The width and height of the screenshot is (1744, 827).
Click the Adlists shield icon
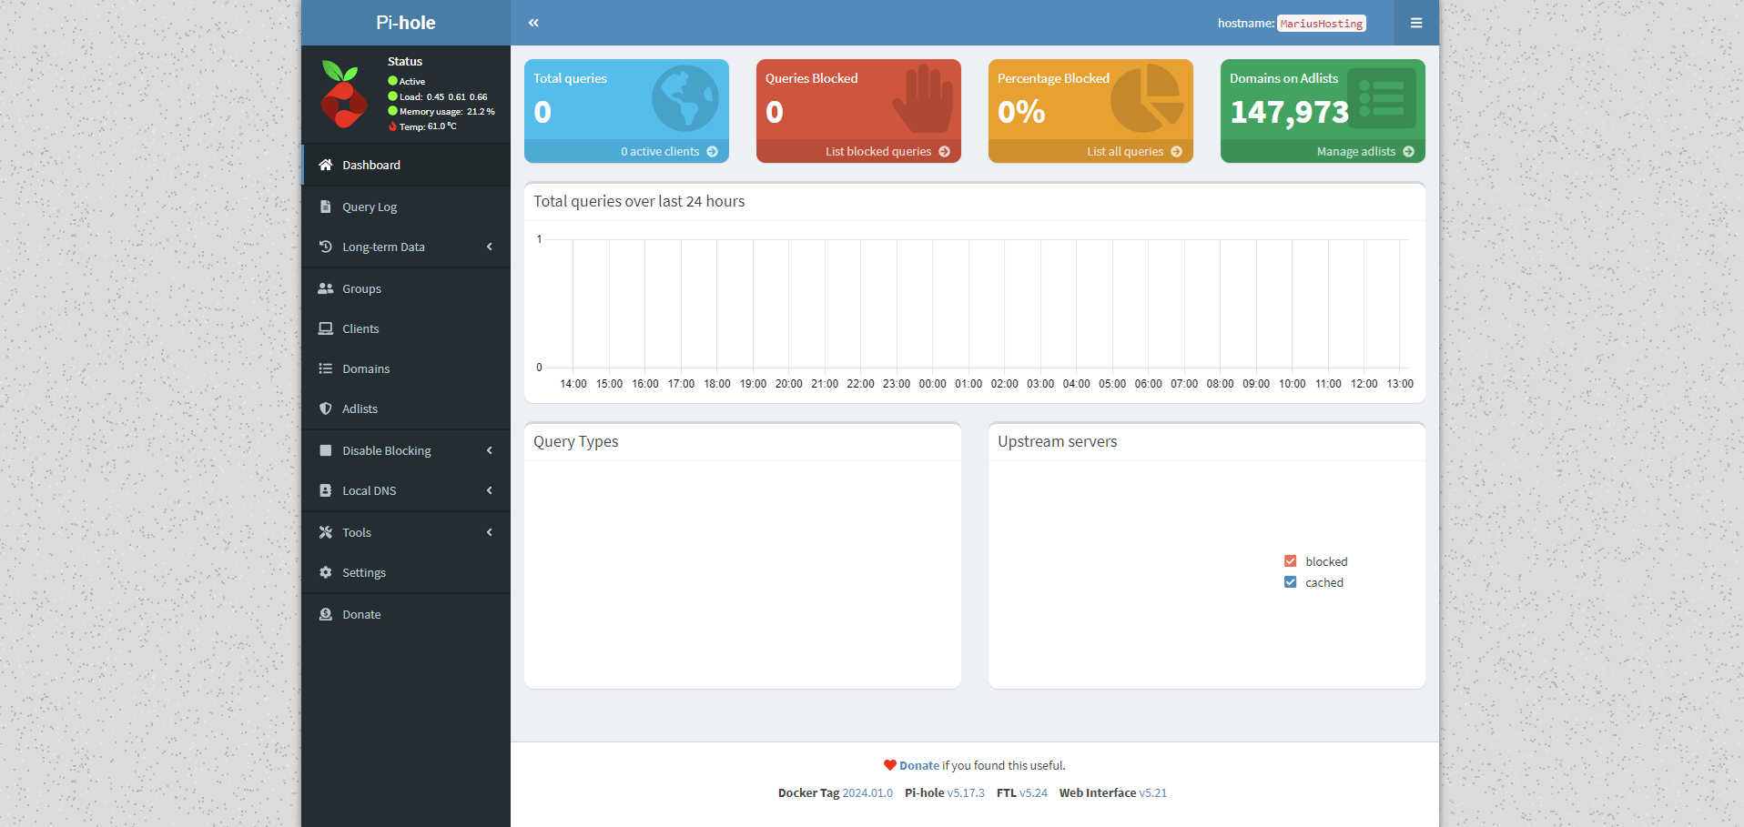coord(325,408)
